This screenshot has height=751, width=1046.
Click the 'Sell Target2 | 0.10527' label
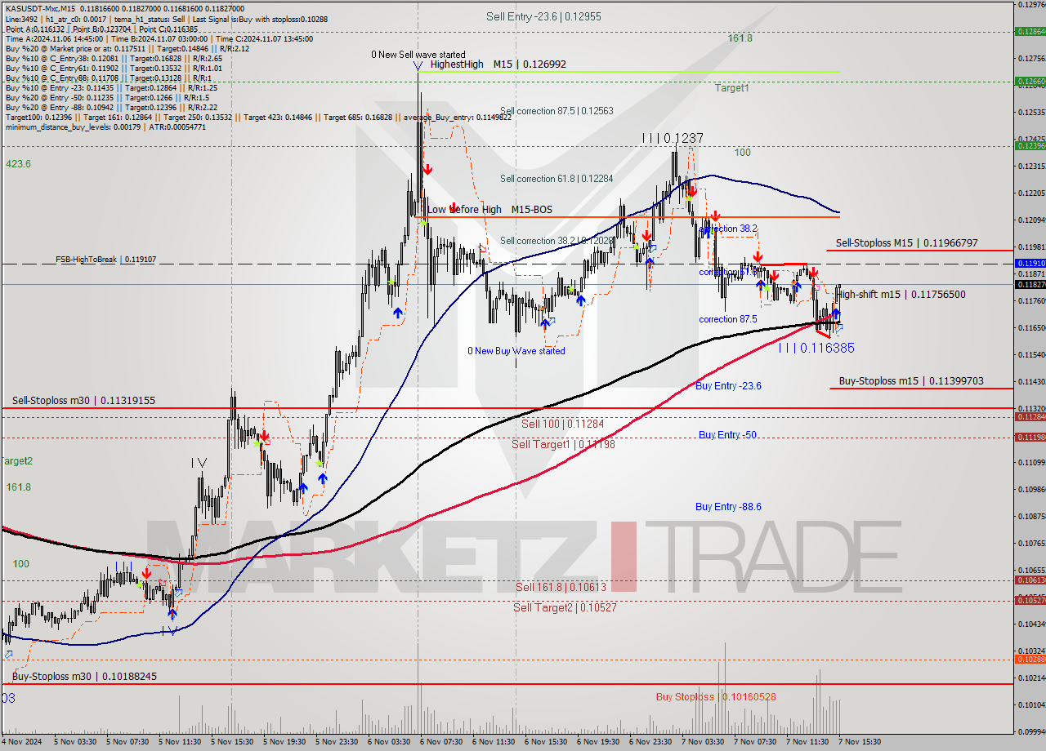(x=565, y=607)
